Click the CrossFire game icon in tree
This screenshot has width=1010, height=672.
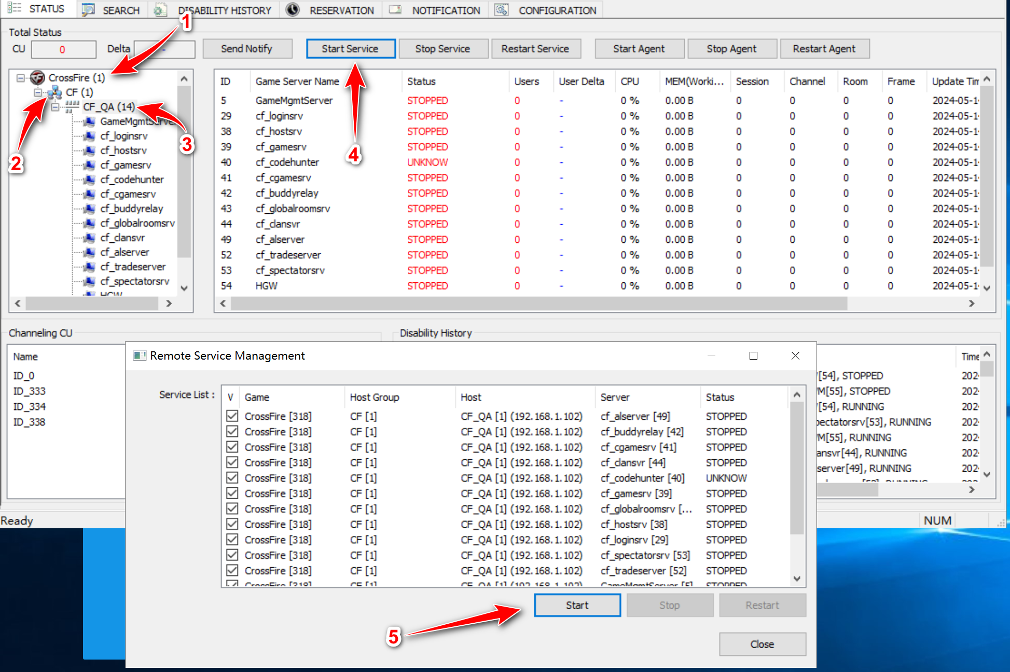pos(37,78)
